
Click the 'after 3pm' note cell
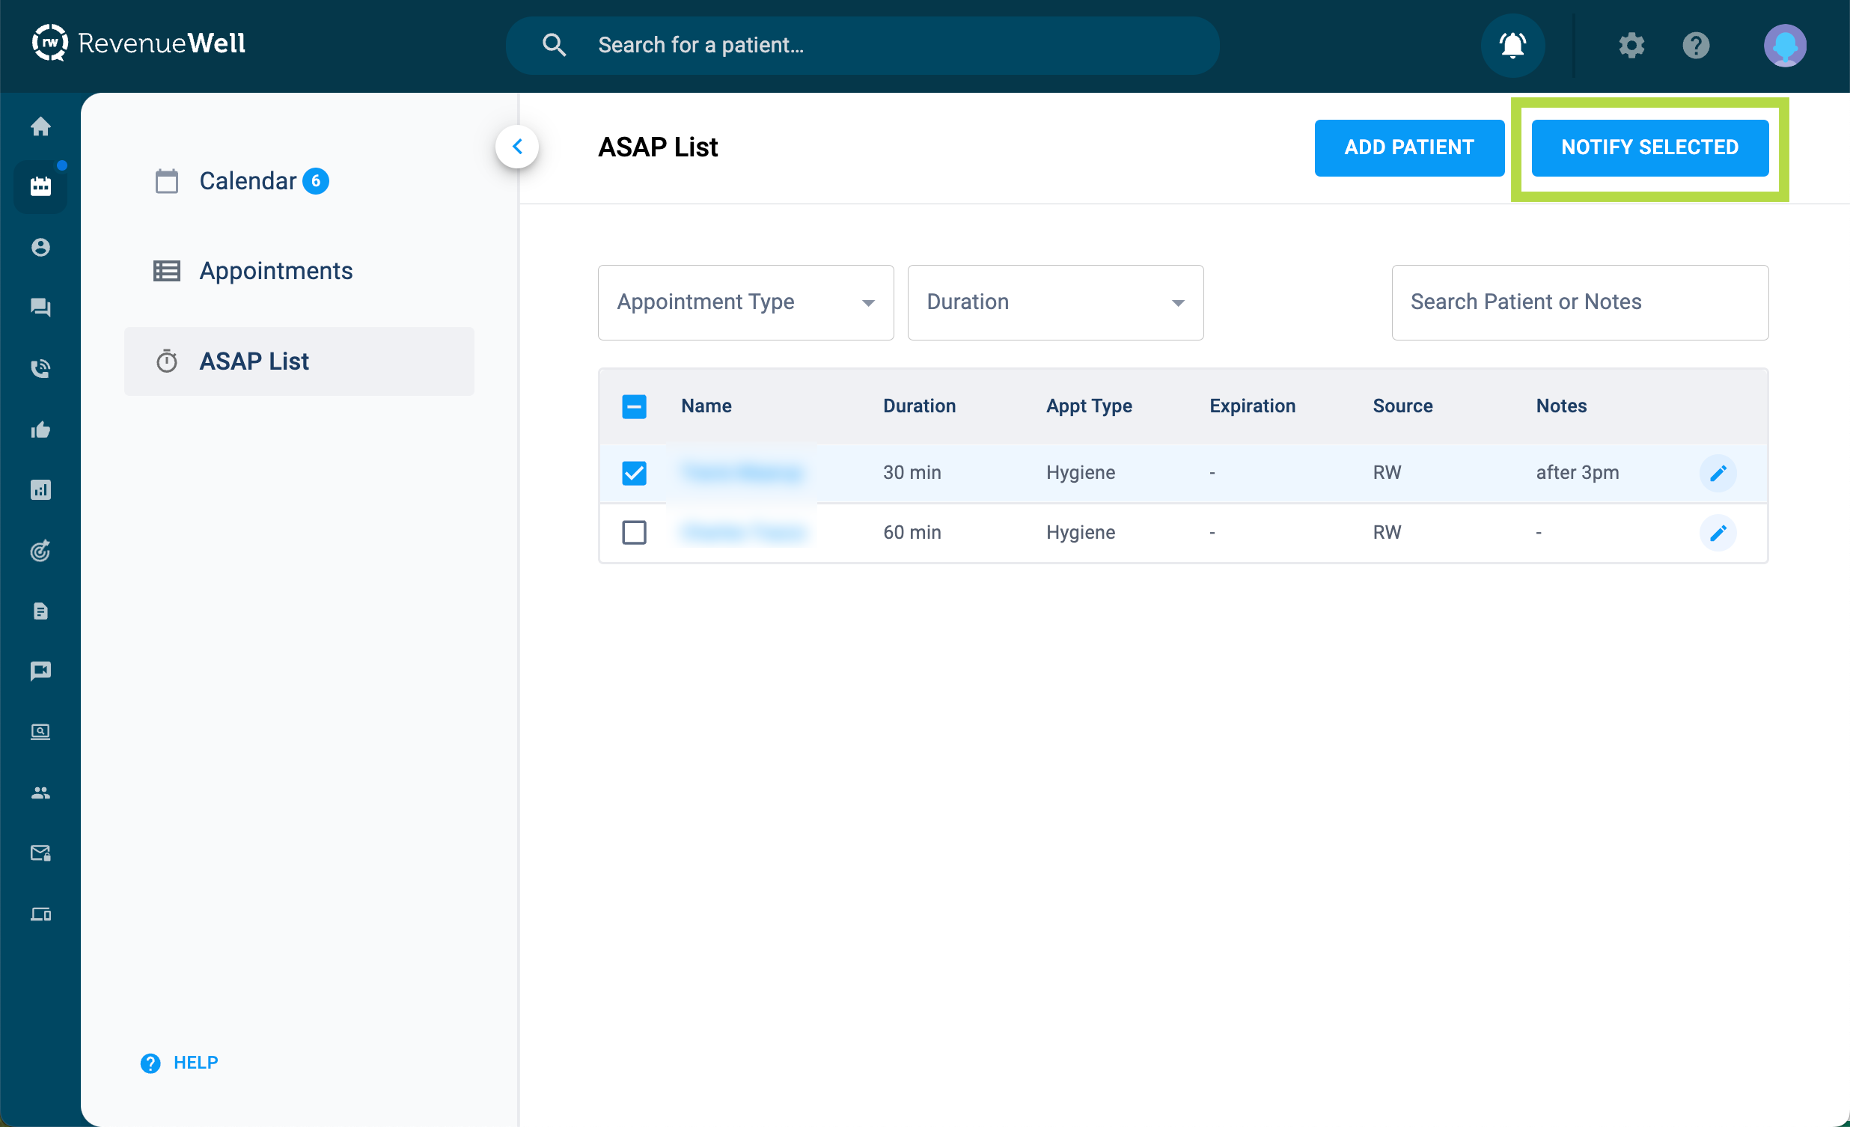pyautogui.click(x=1577, y=472)
